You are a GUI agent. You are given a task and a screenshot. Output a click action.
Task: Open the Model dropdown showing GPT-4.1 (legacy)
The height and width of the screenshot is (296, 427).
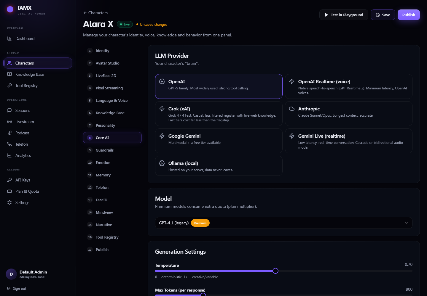click(x=283, y=223)
